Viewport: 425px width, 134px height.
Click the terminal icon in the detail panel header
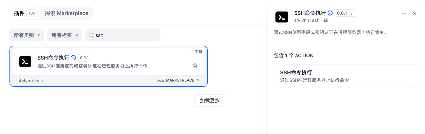pyautogui.click(x=282, y=17)
